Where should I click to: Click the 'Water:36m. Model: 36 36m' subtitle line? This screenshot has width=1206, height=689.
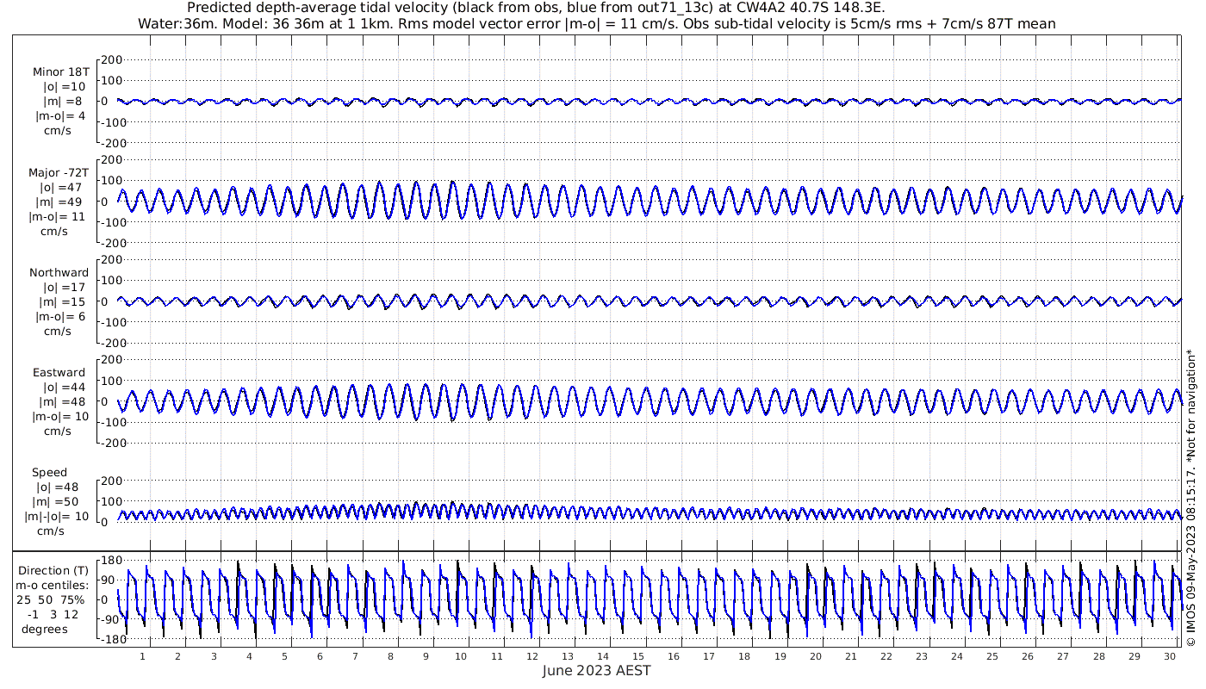(x=596, y=24)
